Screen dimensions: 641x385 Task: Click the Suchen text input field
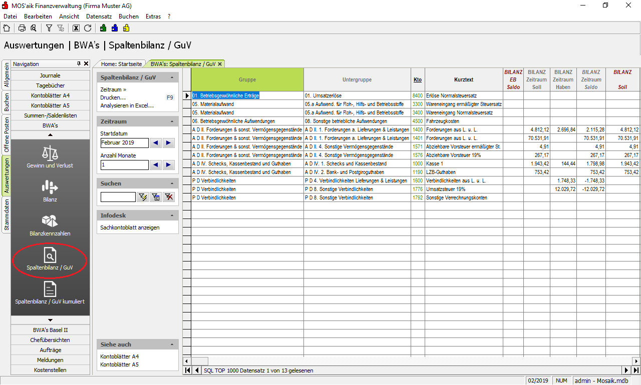point(118,197)
